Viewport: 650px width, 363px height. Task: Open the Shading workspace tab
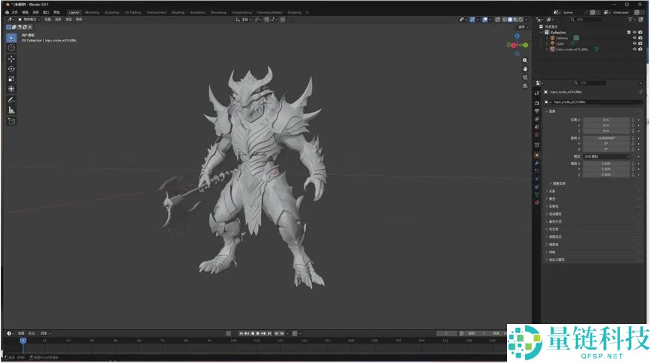pyautogui.click(x=178, y=12)
